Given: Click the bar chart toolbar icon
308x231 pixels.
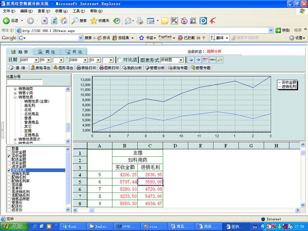Looking at the screenshot, I should tap(220, 60).
